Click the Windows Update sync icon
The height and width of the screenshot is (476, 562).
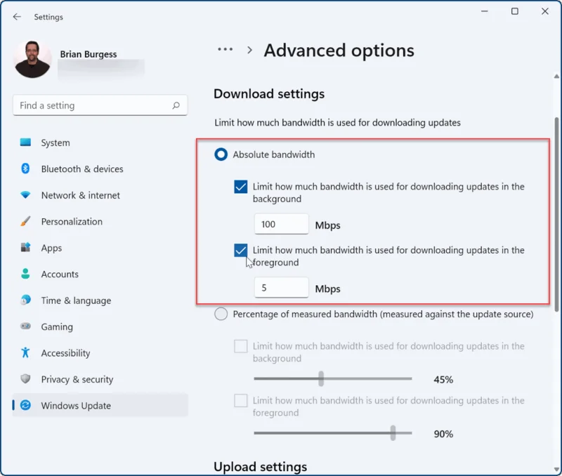tap(25, 405)
